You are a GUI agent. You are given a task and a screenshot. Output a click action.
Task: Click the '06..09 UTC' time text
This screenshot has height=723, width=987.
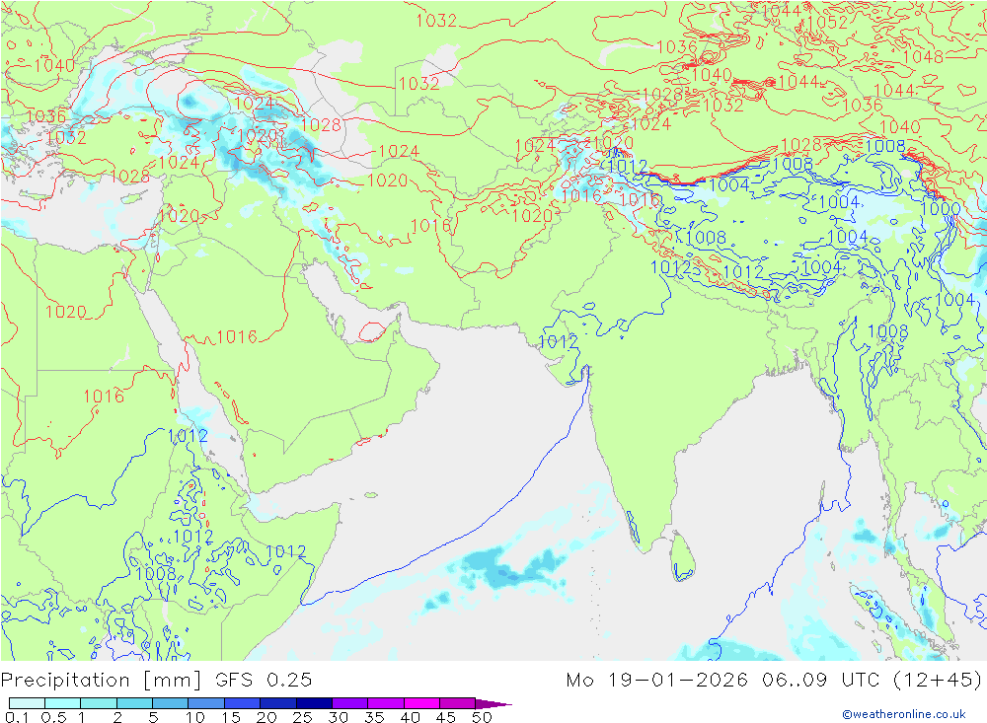tap(821, 680)
